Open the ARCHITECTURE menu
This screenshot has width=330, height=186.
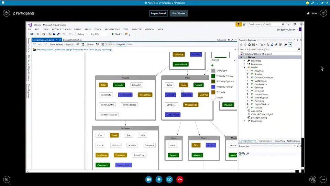pos(112,30)
